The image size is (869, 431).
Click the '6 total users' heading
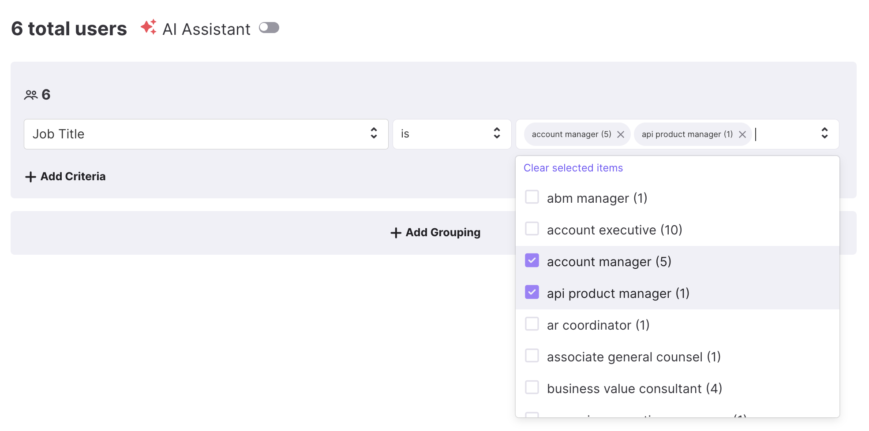(x=69, y=29)
